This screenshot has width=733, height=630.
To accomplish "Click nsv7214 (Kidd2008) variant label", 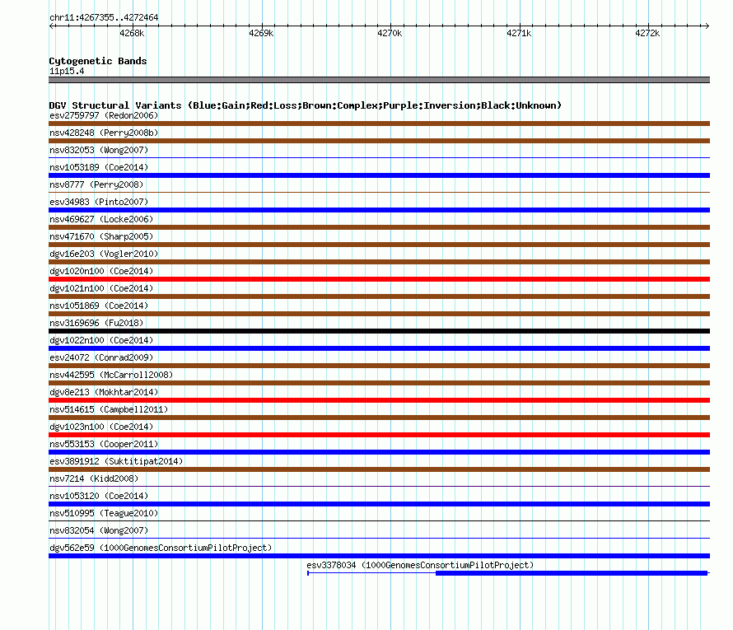I will pos(94,478).
